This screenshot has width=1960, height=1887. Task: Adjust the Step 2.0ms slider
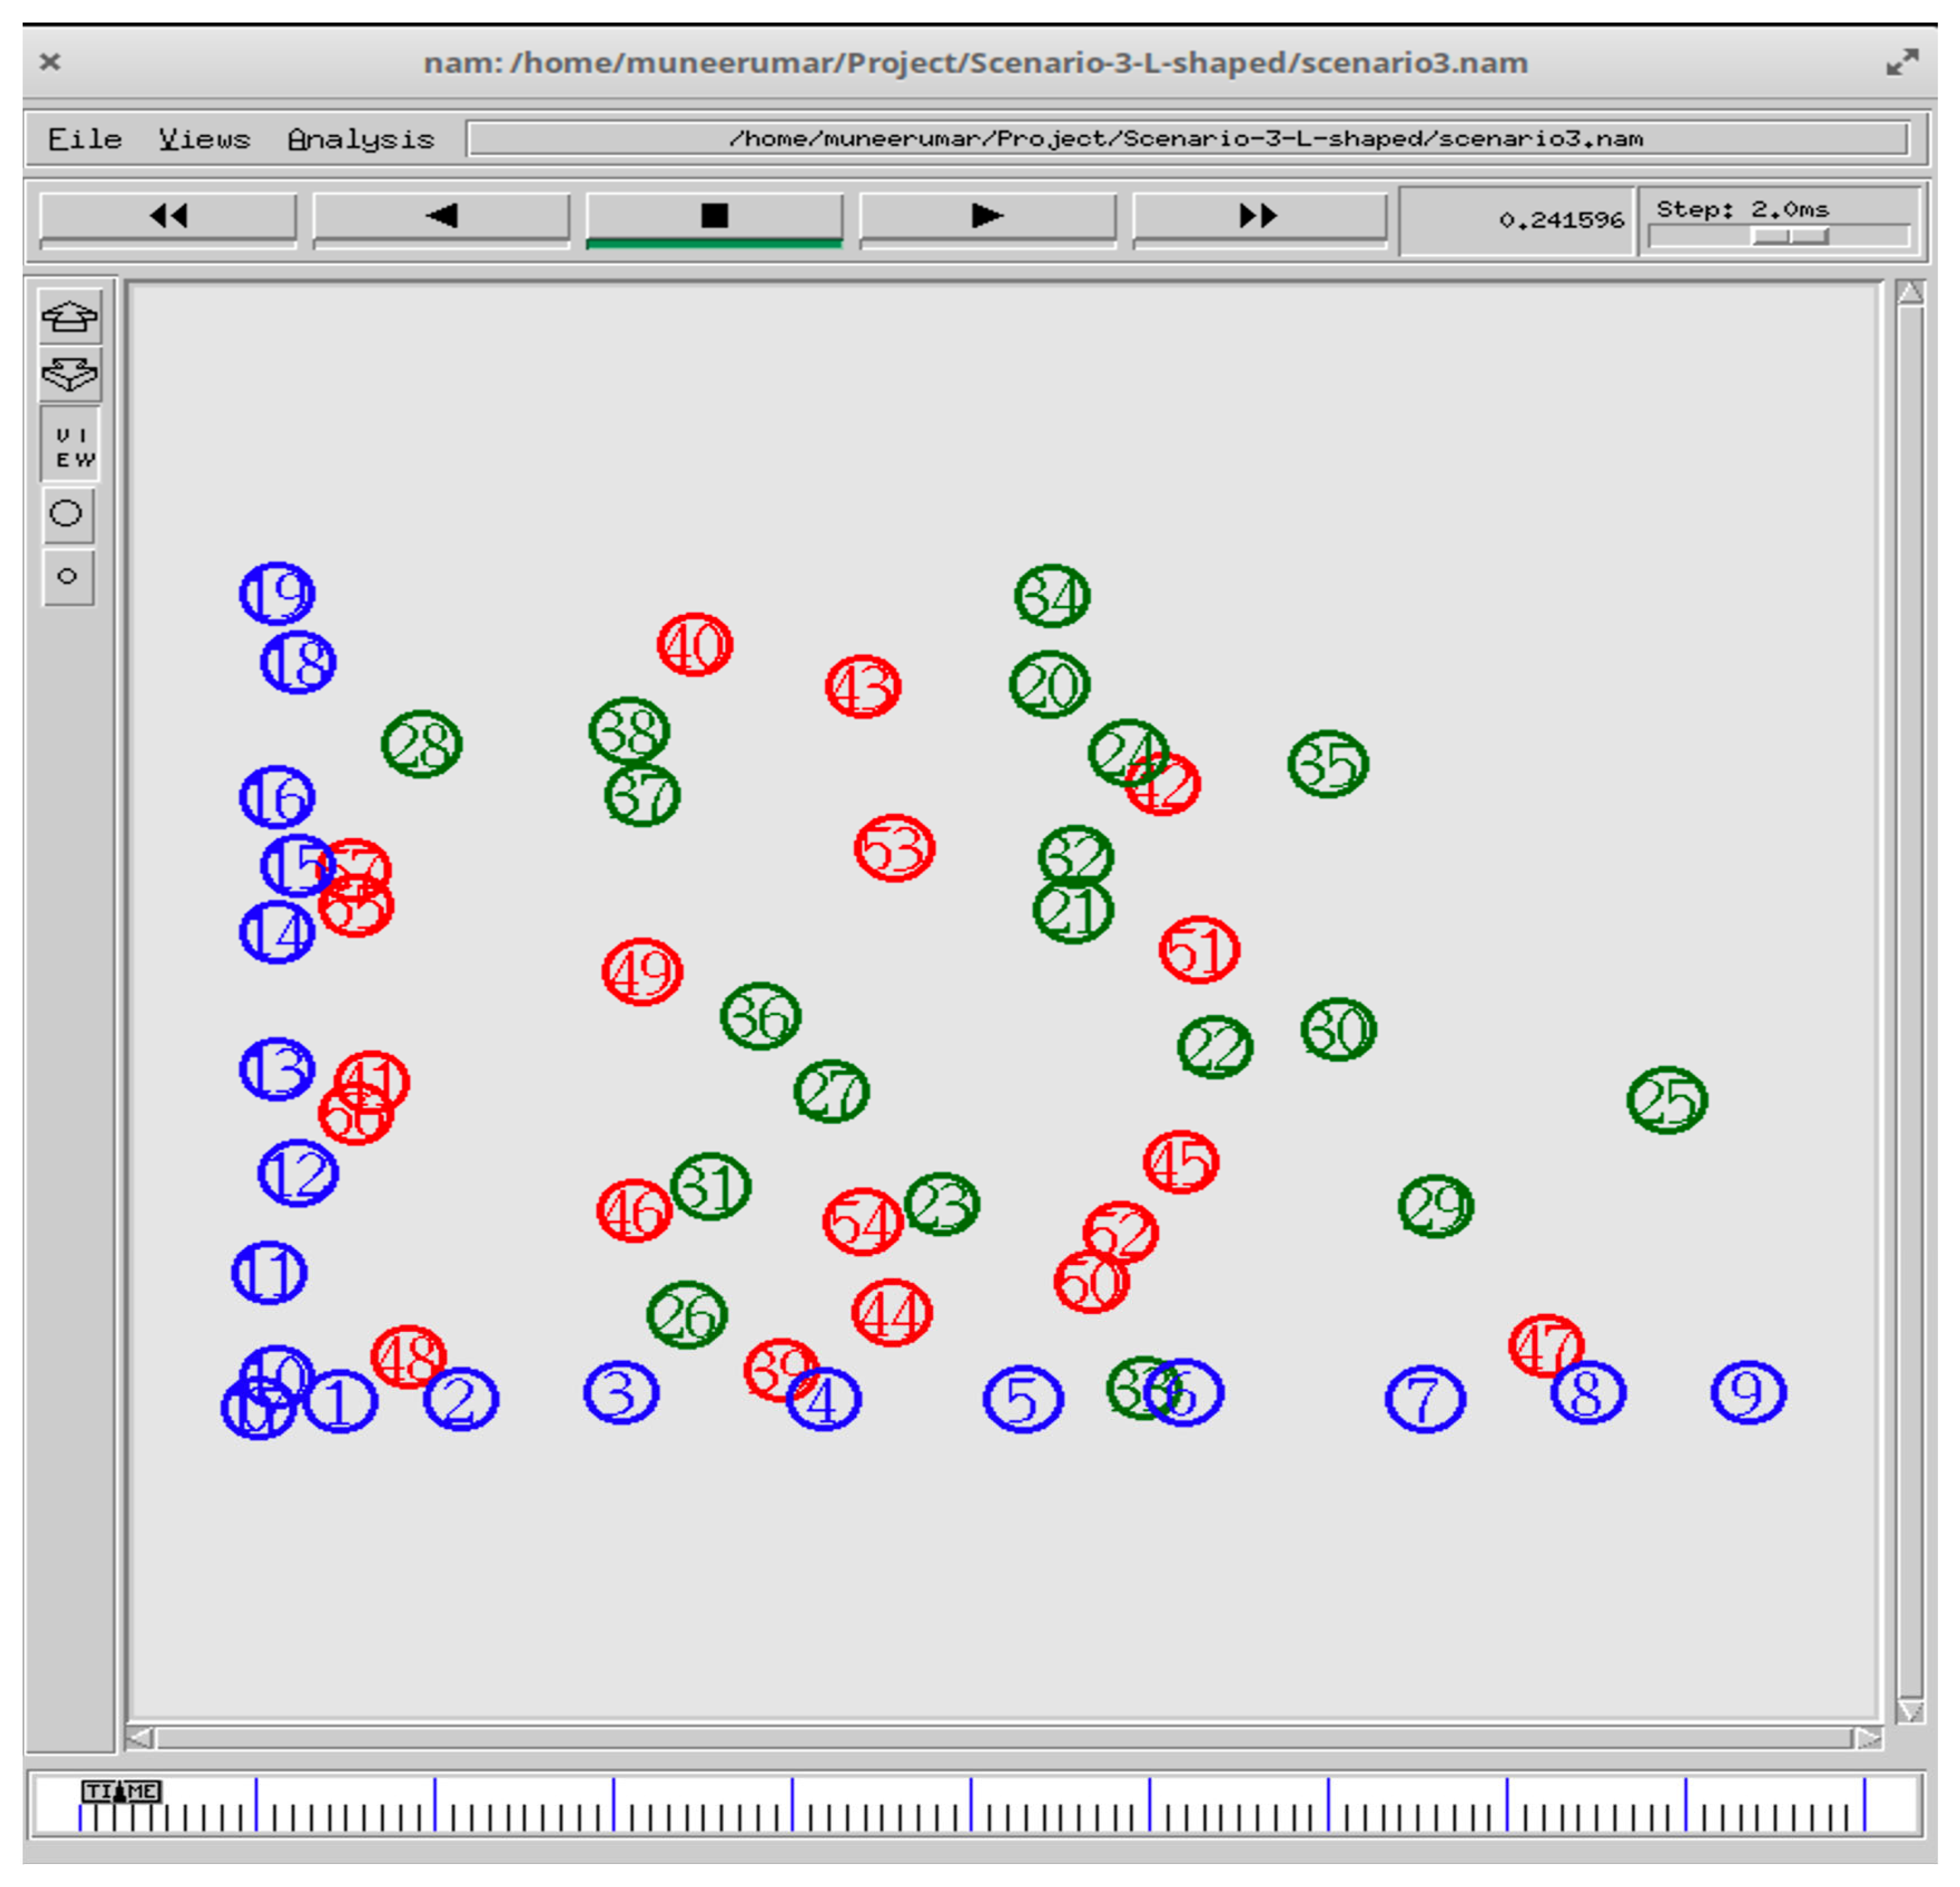[1790, 237]
